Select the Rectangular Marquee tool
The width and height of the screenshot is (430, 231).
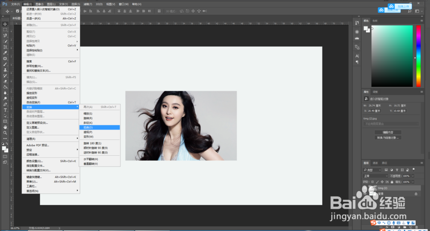[x=5, y=30]
